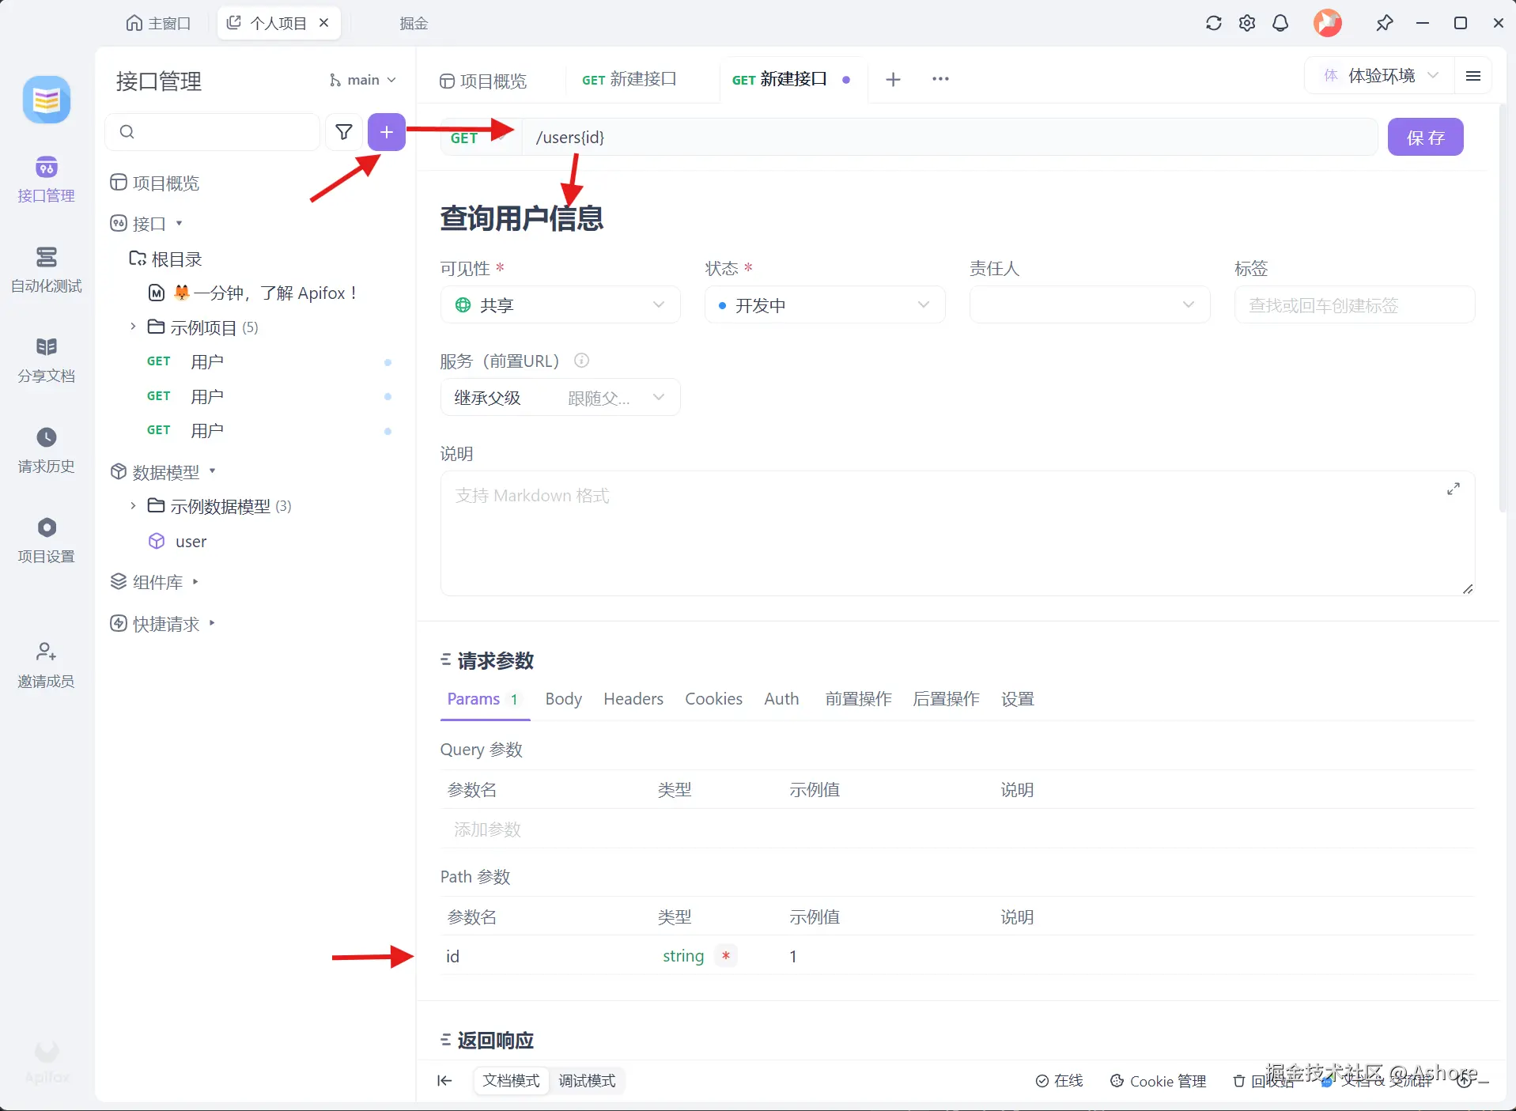Screen dimensions: 1516x1111
Task: Open the 掘金 window tab
Action: (414, 23)
